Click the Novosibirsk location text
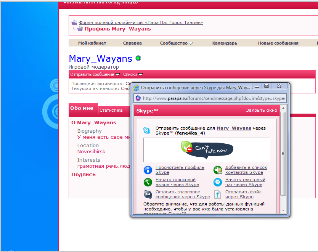 click(x=91, y=152)
